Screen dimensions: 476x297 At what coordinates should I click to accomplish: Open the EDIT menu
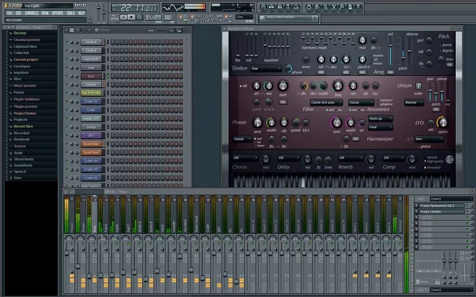18,13
